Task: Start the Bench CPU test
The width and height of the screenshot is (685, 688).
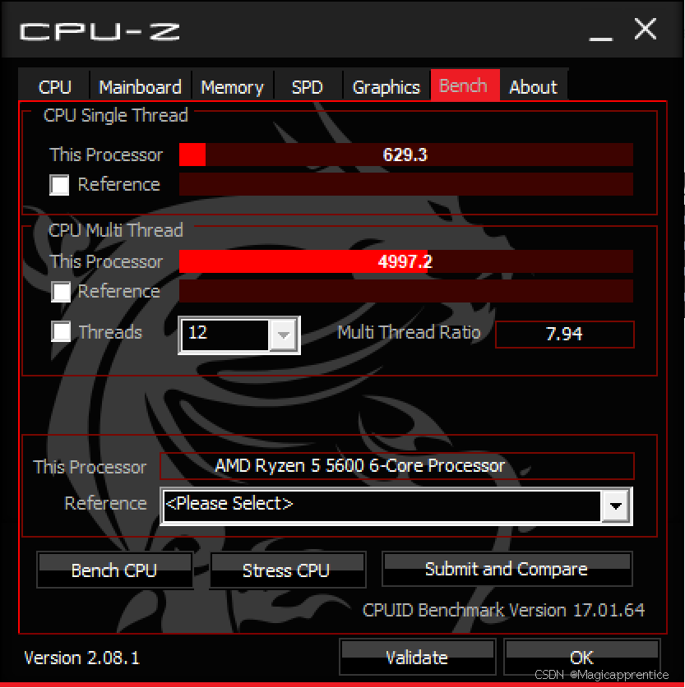Action: coord(114,570)
